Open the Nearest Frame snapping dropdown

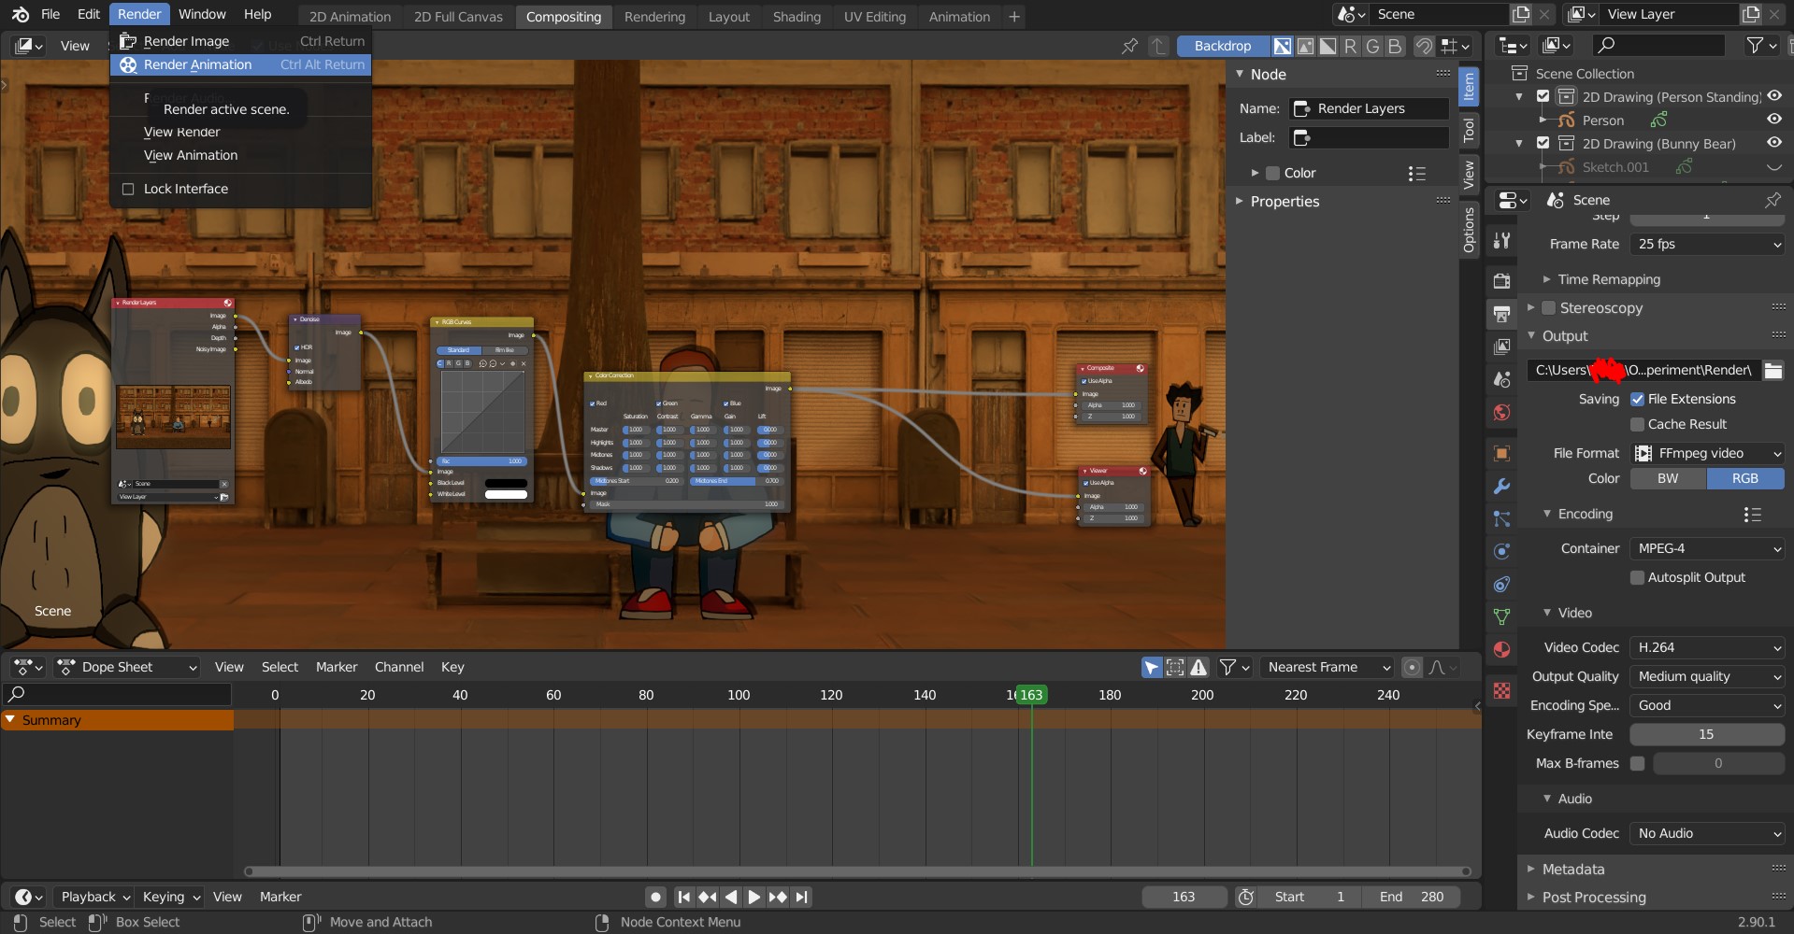(x=1328, y=667)
